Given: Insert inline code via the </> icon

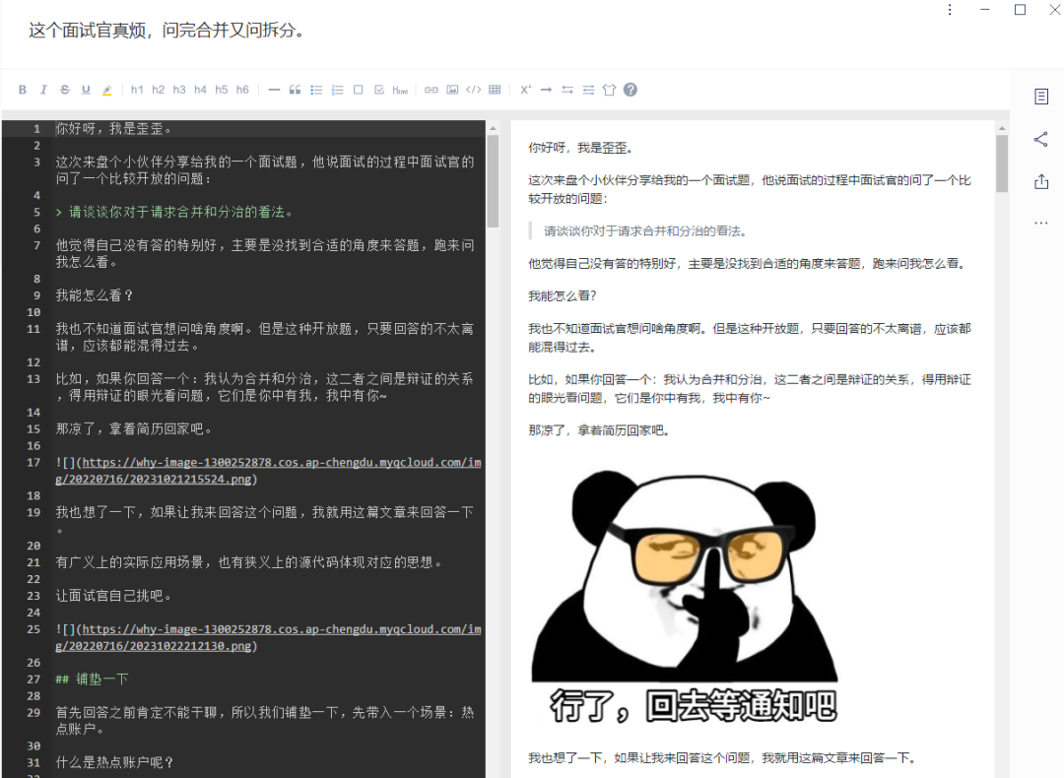Looking at the screenshot, I should click(x=473, y=89).
